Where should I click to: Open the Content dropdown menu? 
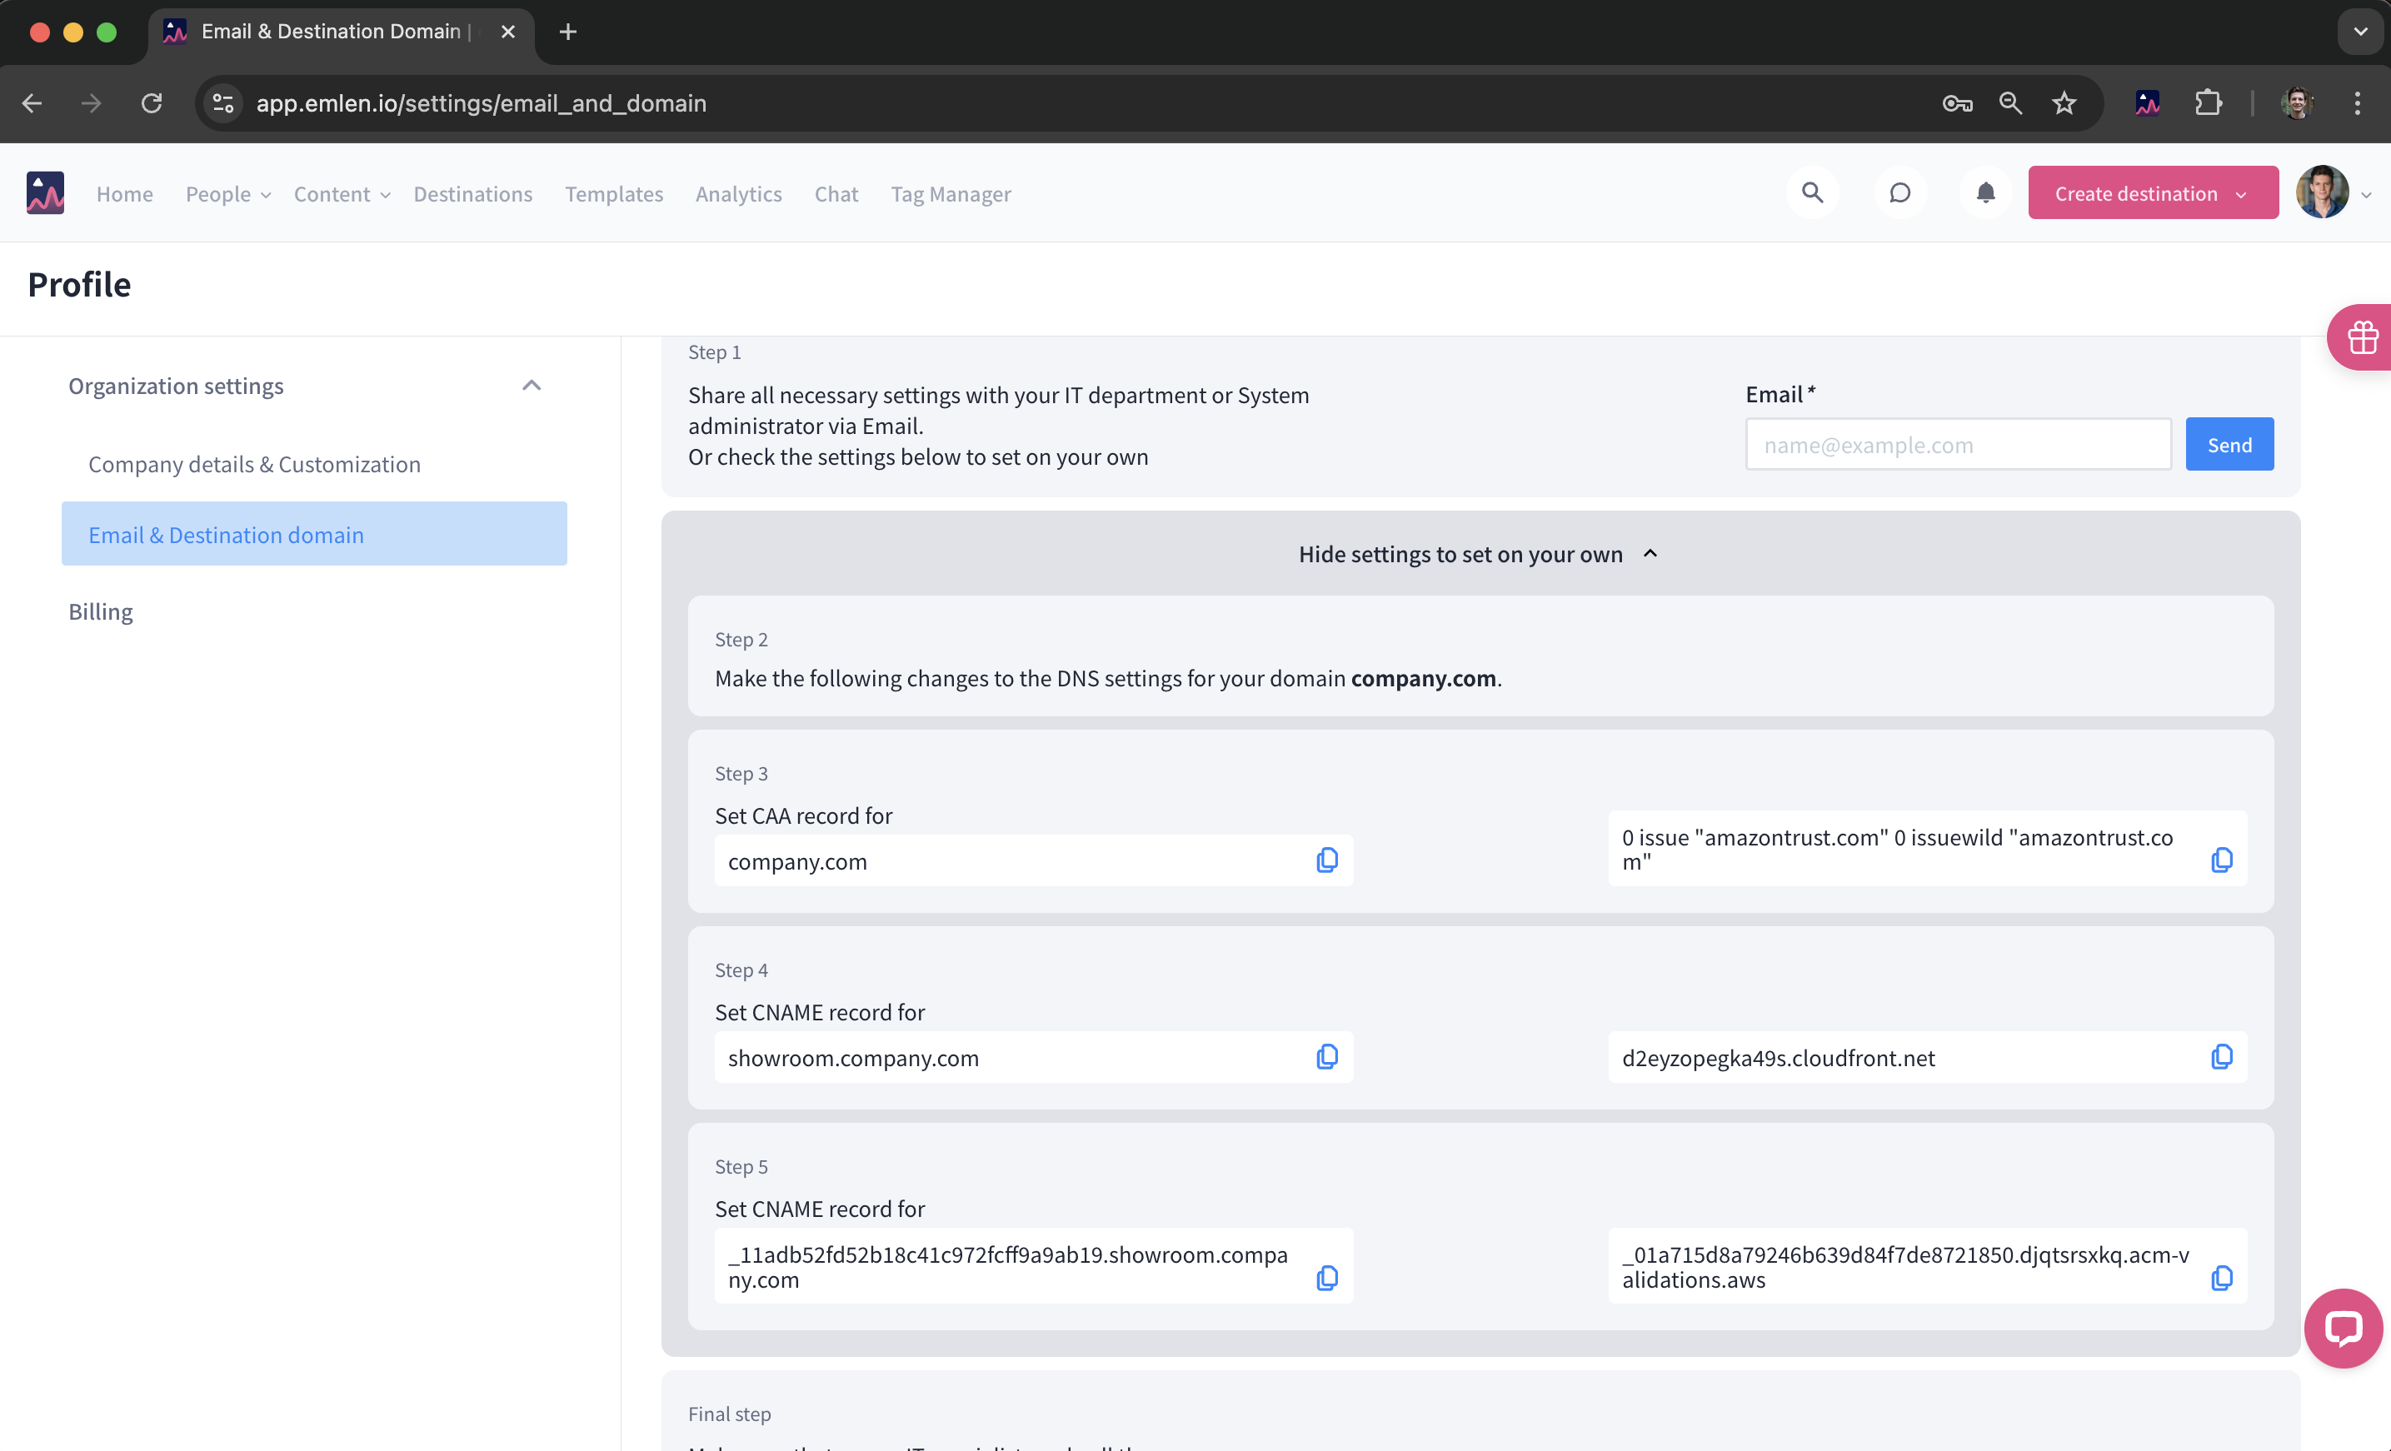pyautogui.click(x=342, y=194)
